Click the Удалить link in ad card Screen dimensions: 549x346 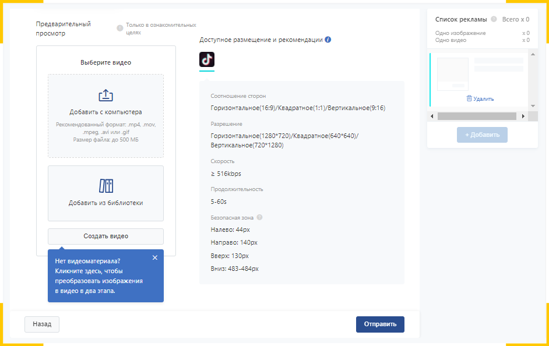point(484,99)
